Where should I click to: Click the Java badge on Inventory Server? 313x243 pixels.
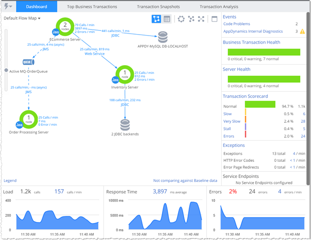(x=115, y=80)
